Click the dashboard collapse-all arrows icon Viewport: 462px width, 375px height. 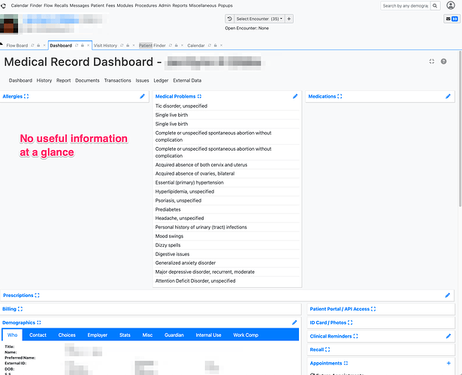click(x=432, y=61)
